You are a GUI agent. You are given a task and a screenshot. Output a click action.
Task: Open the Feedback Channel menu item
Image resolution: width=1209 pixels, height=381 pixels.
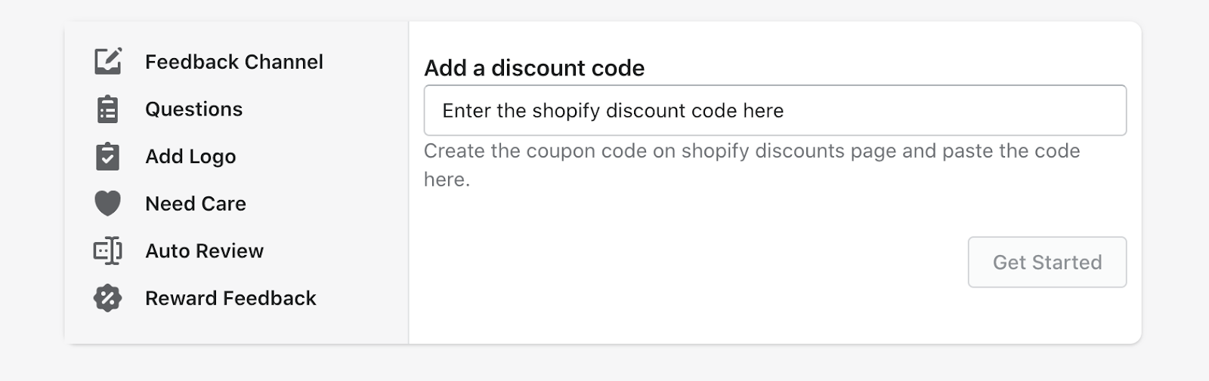point(234,62)
